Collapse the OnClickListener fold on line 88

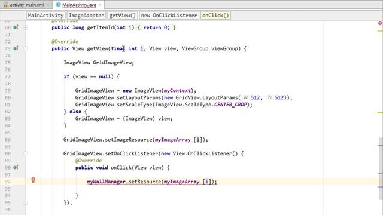pos(26,153)
